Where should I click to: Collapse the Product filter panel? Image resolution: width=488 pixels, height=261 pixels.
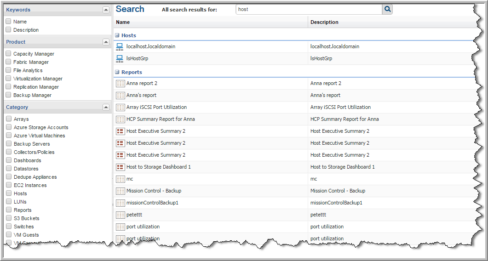tap(106, 42)
